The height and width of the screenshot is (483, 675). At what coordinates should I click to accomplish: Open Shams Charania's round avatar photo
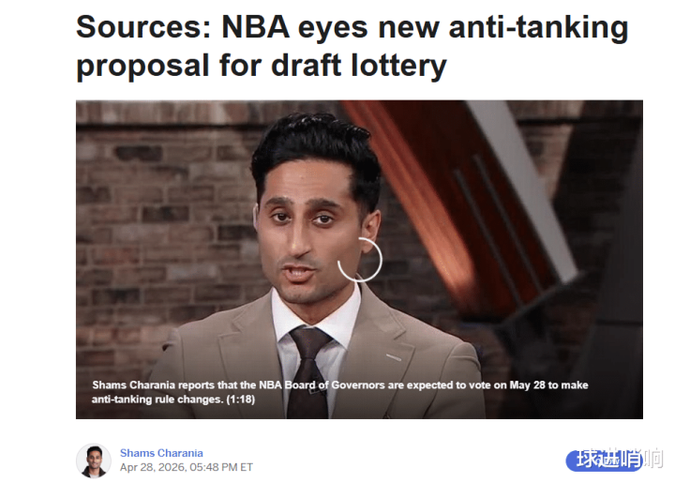tap(94, 460)
